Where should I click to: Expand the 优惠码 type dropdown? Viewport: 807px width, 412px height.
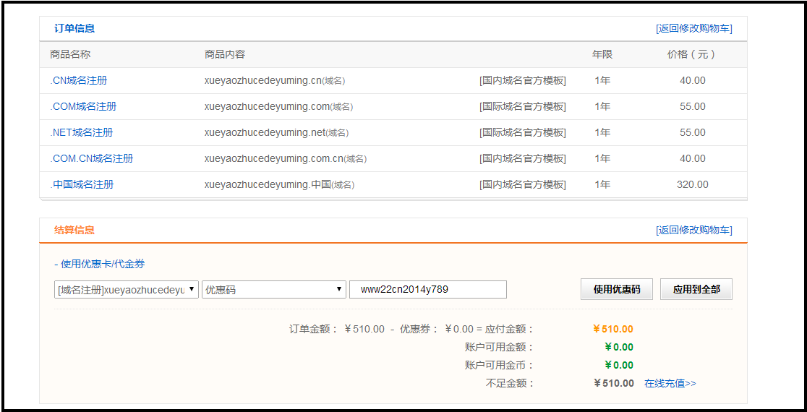273,290
